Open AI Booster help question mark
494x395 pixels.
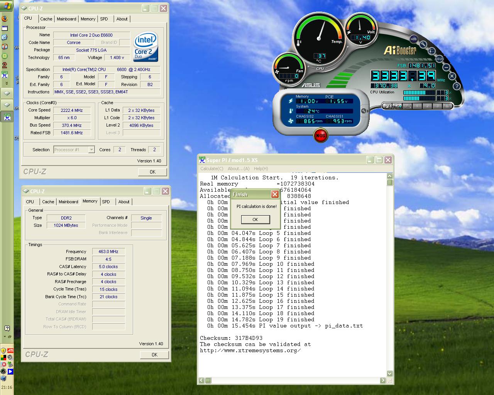[457, 86]
